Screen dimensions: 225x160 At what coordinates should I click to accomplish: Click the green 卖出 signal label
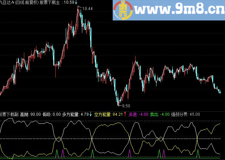point(154,114)
